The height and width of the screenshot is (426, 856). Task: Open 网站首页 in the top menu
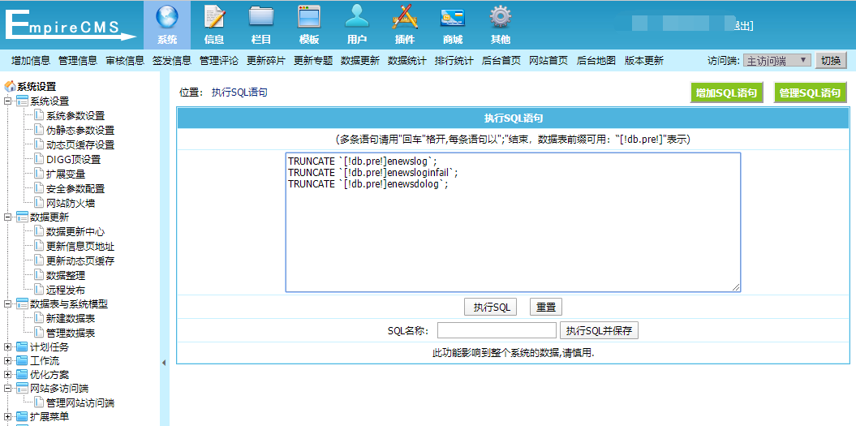(x=548, y=61)
